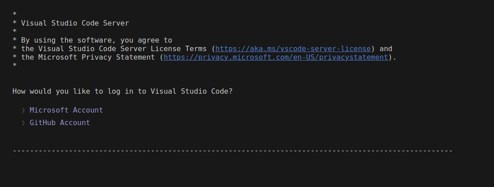Click the last asterisk below the privacy line
The image size is (494, 187).
coord(15,66)
